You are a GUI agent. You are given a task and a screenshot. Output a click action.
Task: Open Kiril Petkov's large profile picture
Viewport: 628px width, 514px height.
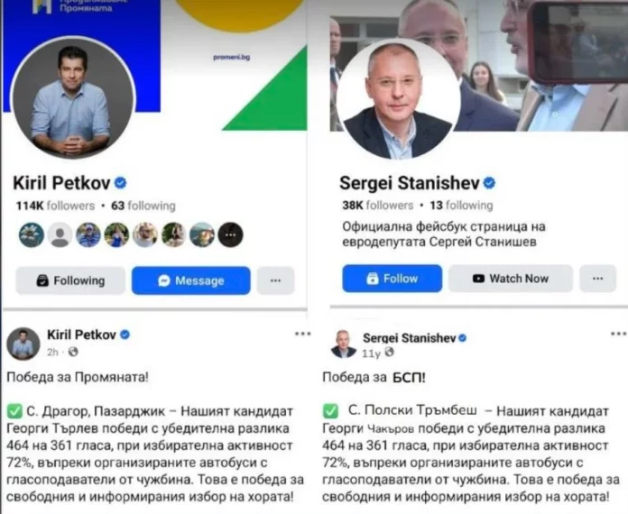73,97
